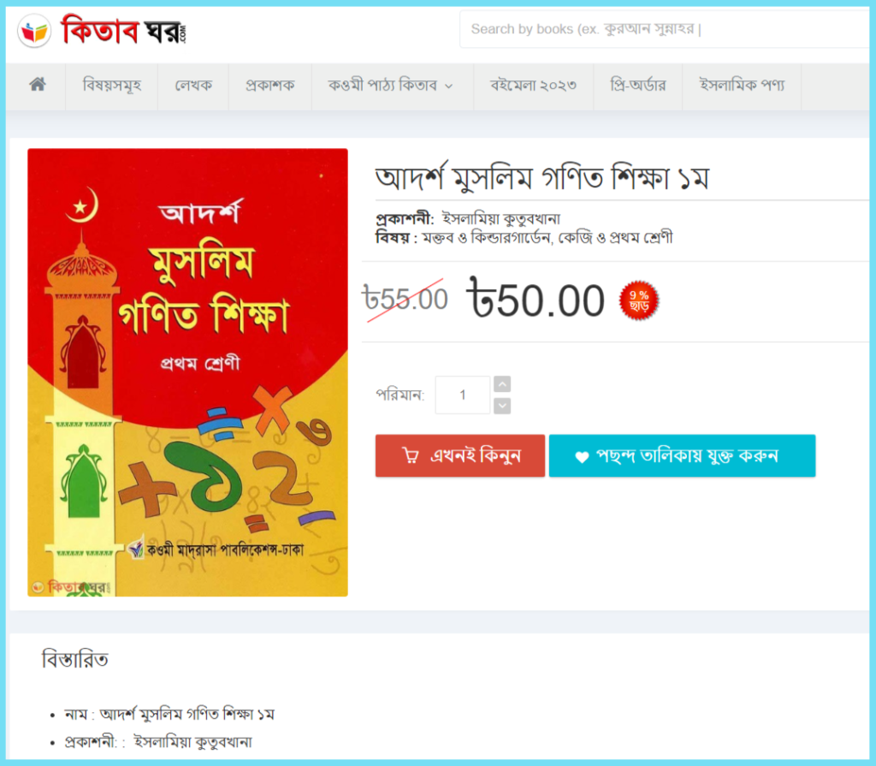Open publisher link ইসলামিয়া কুতুবখানা
Image resolution: width=876 pixels, height=766 pixels.
pos(500,218)
